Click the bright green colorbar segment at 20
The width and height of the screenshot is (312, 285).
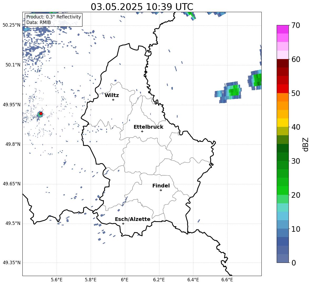pos(283,190)
